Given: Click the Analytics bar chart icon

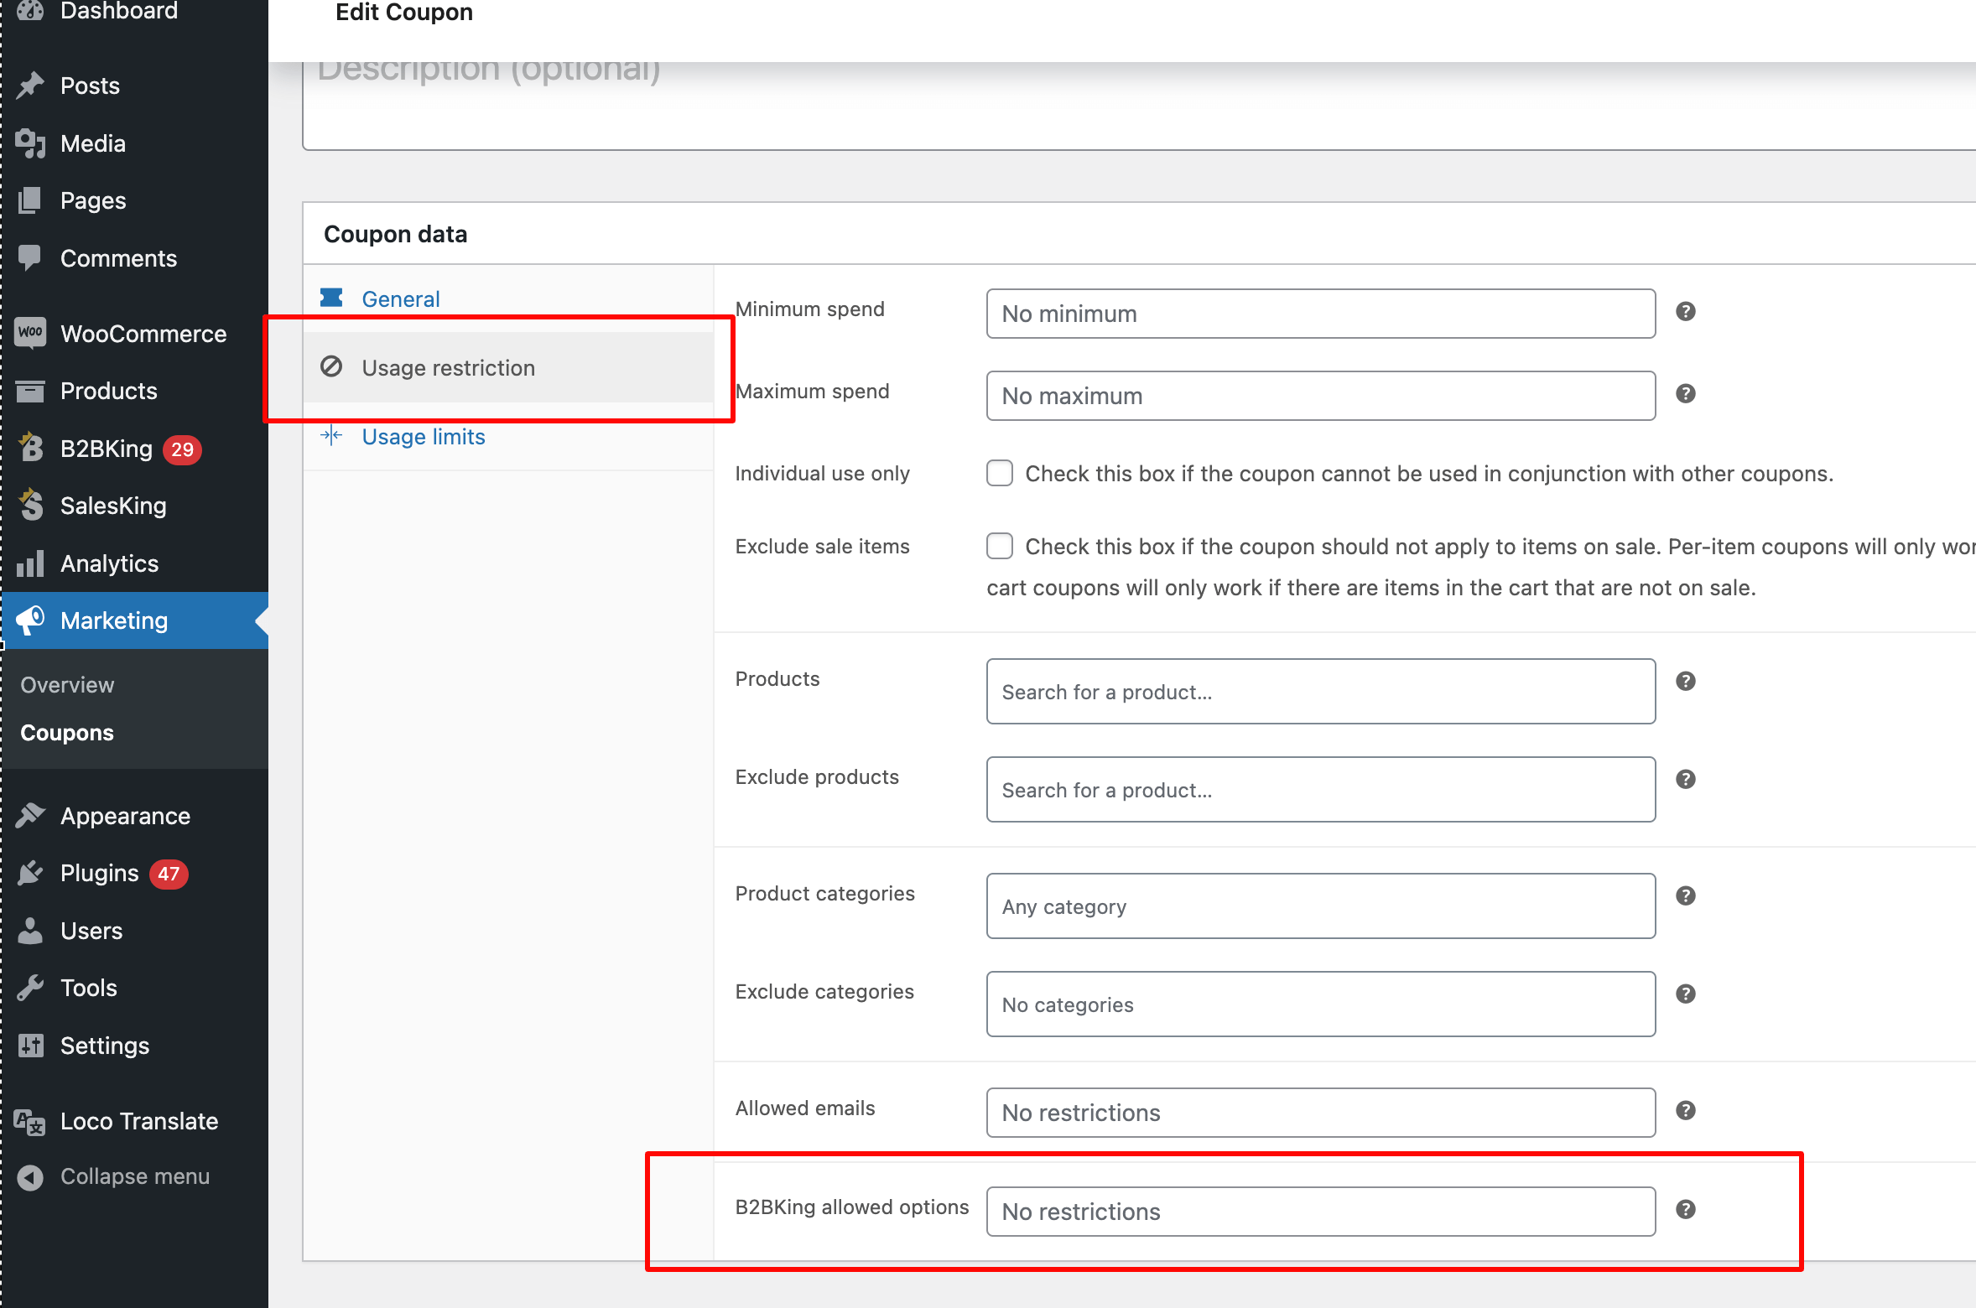Looking at the screenshot, I should pos(31,563).
